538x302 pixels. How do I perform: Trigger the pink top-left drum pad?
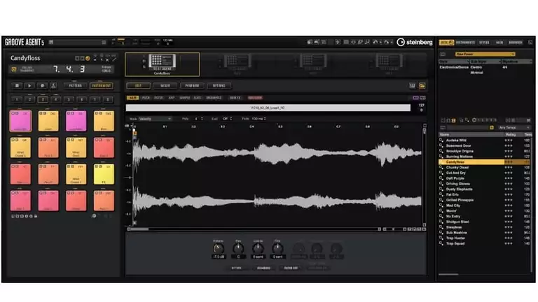click(21, 122)
